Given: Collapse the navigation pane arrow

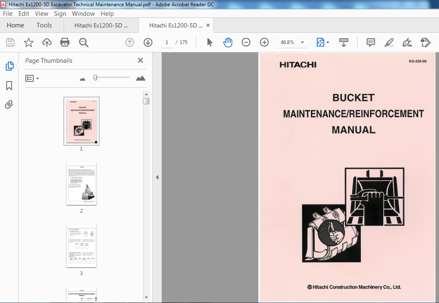Looking at the screenshot, I should (157, 177).
